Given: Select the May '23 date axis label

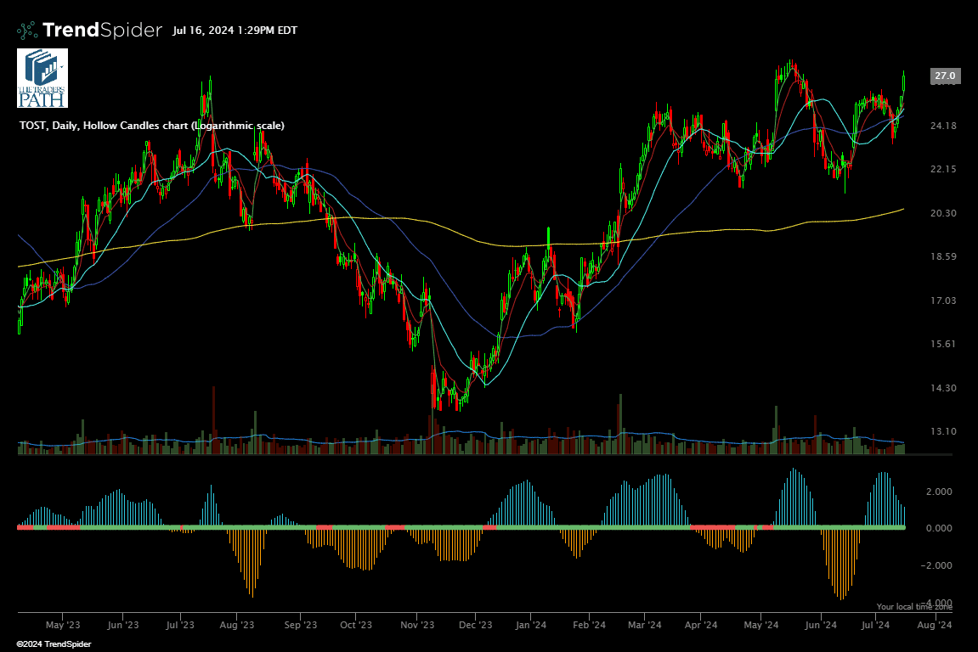Looking at the screenshot, I should [x=62, y=626].
